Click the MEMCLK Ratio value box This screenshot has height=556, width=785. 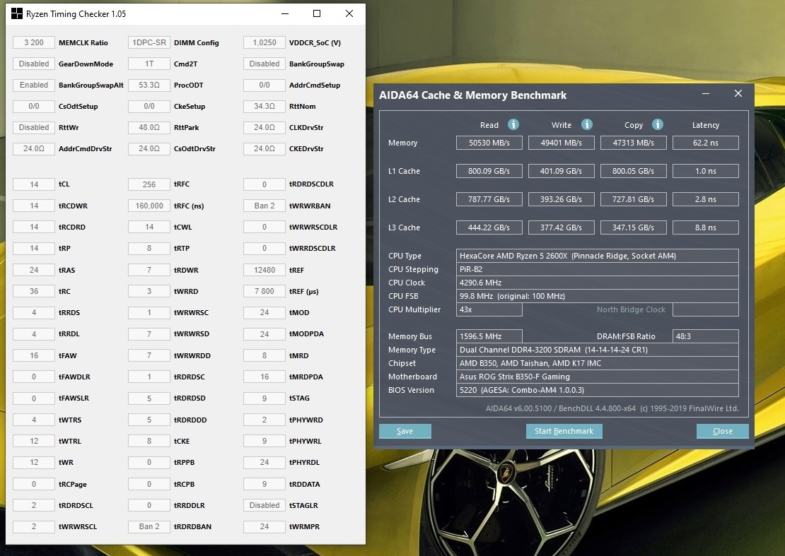(x=34, y=42)
